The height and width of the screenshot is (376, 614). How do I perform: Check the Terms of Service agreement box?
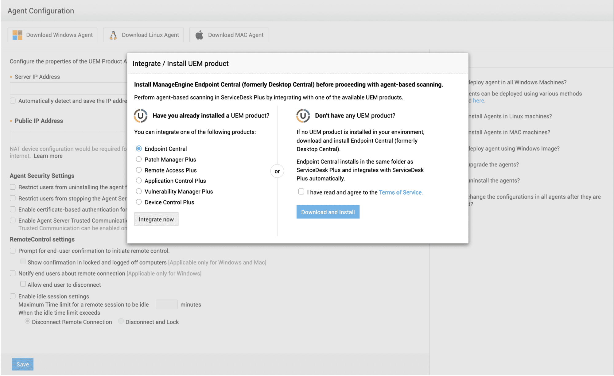(301, 192)
